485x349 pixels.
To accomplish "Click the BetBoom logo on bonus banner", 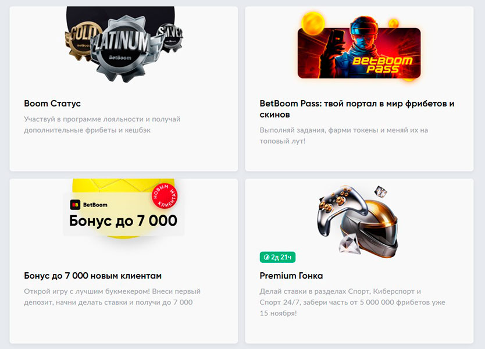I will point(89,205).
